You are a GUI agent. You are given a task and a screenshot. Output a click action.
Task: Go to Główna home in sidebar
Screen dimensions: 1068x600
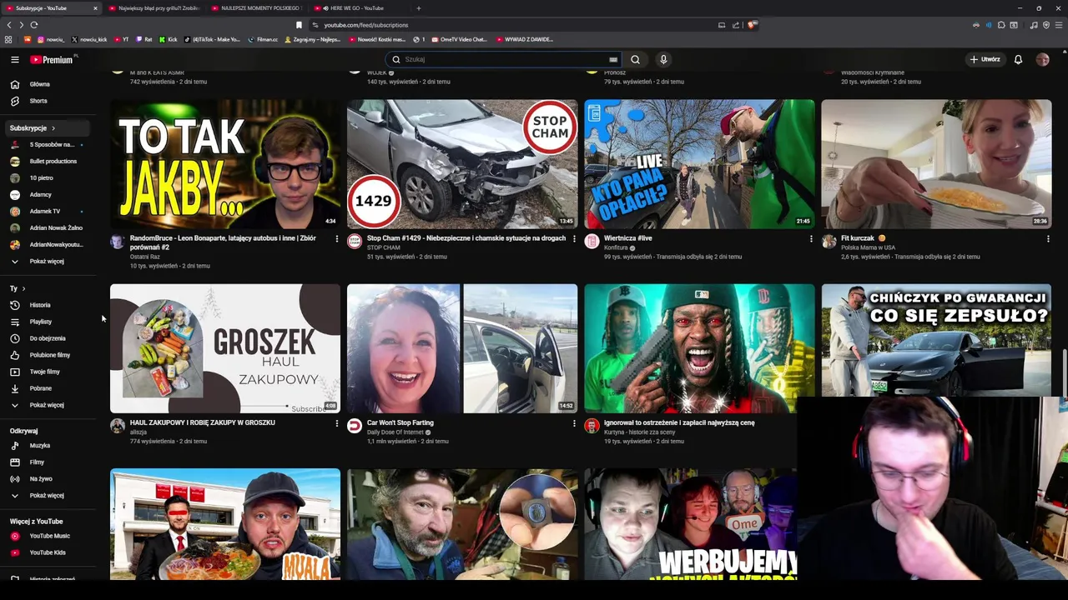(48, 84)
